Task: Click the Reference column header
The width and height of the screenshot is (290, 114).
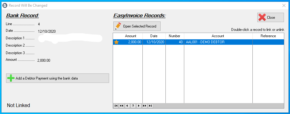Action: coord(268,36)
